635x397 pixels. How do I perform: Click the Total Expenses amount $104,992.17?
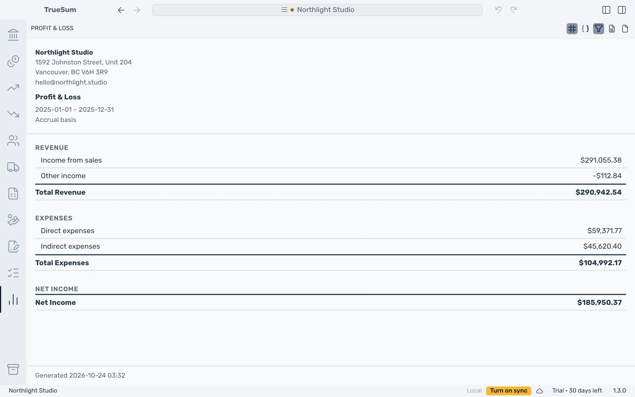click(x=600, y=263)
